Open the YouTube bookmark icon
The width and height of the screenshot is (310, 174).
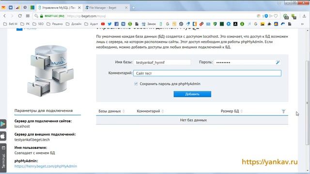tap(103, 24)
